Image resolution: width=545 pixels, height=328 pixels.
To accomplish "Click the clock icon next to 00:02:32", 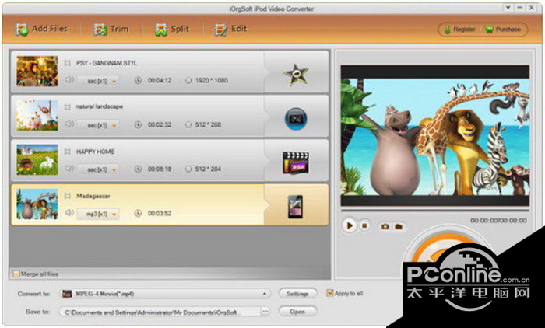I will click(x=138, y=124).
